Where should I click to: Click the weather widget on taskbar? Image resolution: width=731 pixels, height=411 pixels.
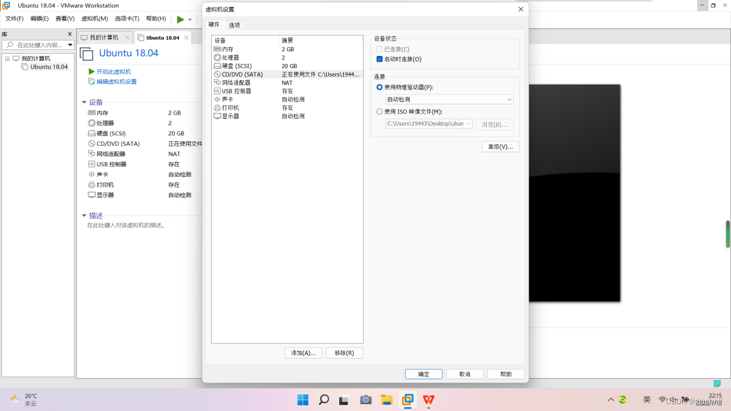(x=24, y=399)
